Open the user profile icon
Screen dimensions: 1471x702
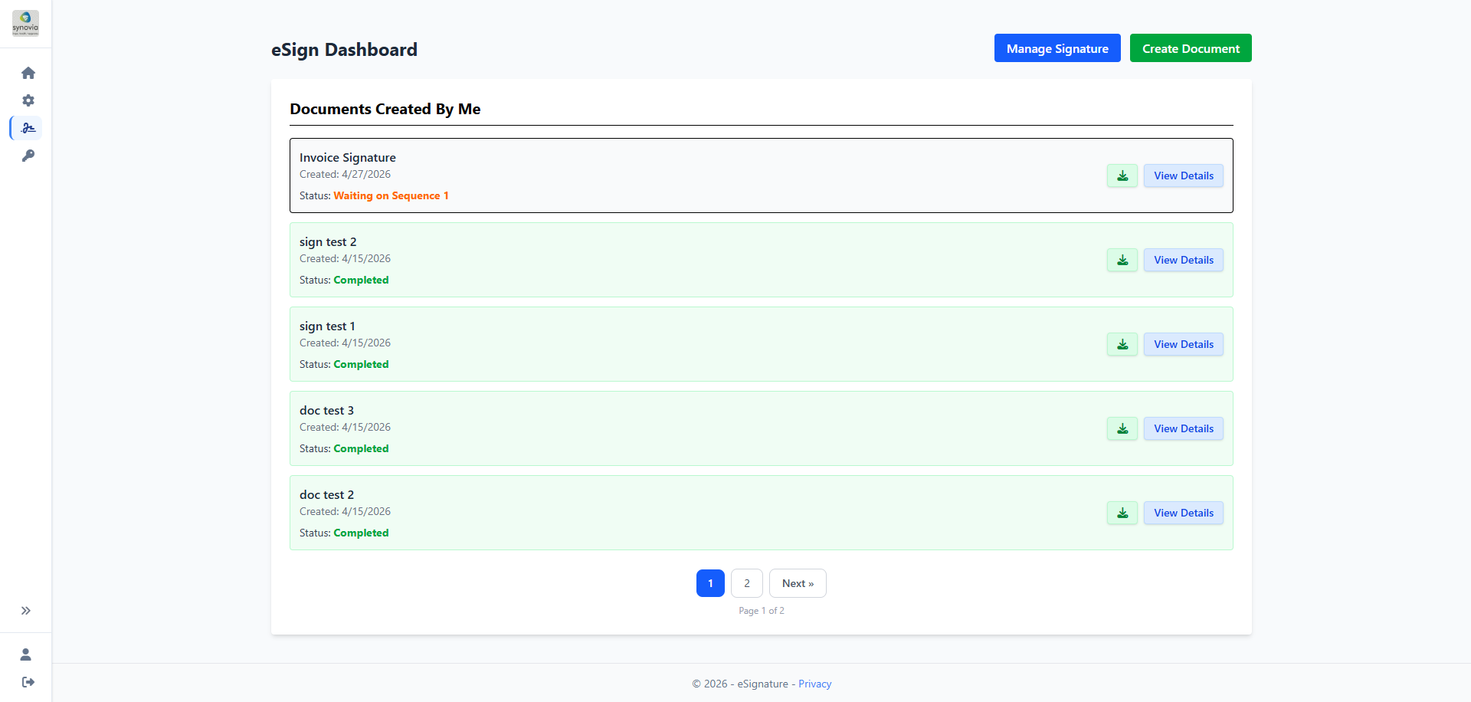tap(26, 654)
